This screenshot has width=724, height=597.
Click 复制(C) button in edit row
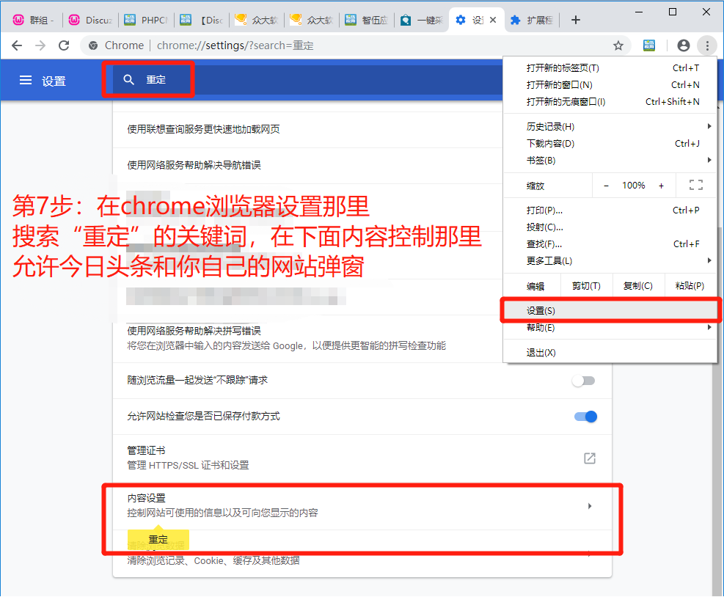coord(638,286)
